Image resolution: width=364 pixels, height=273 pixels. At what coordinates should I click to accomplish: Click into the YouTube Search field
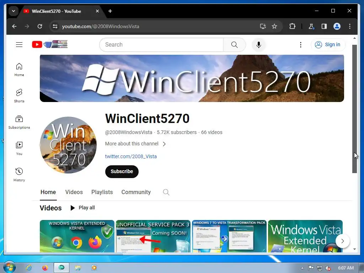pyautogui.click(x=161, y=44)
